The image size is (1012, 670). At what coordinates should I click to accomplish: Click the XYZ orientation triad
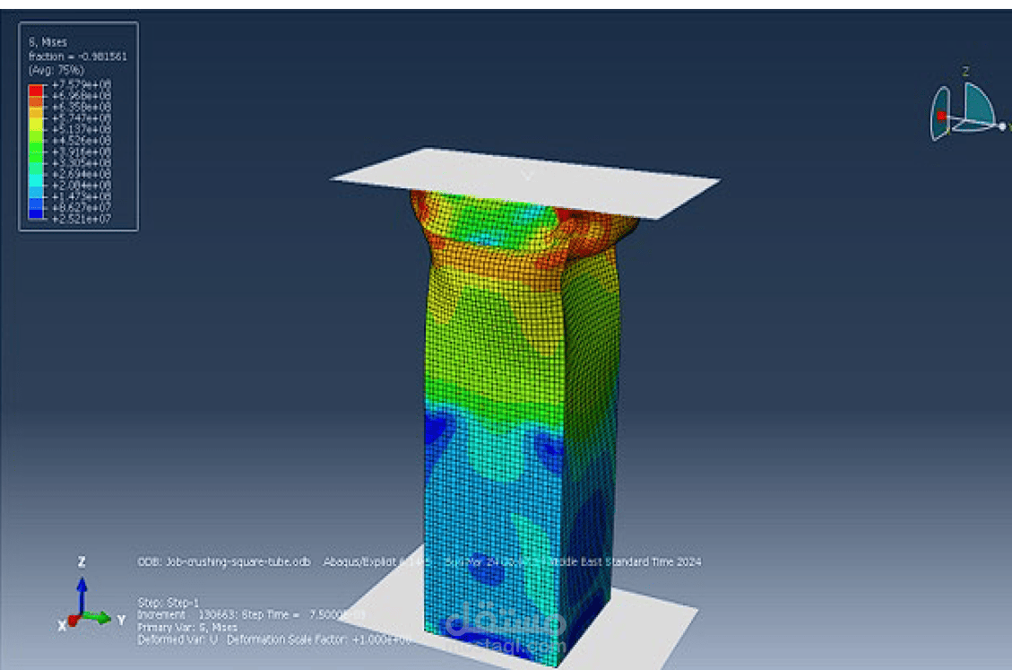click(x=91, y=596)
